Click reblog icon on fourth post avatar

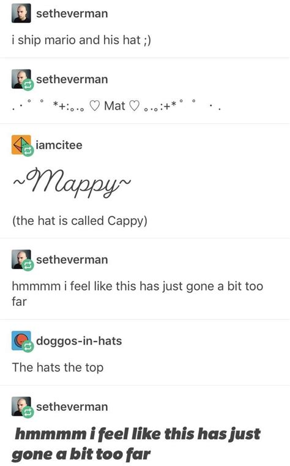click(28, 265)
